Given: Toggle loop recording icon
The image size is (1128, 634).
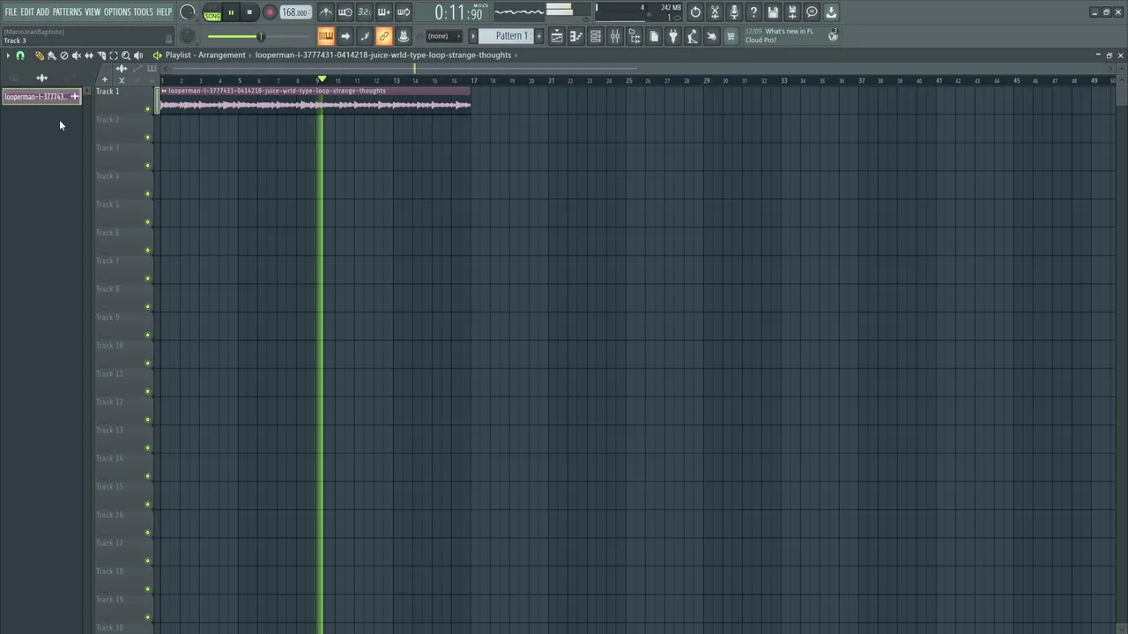Looking at the screenshot, I should [403, 12].
